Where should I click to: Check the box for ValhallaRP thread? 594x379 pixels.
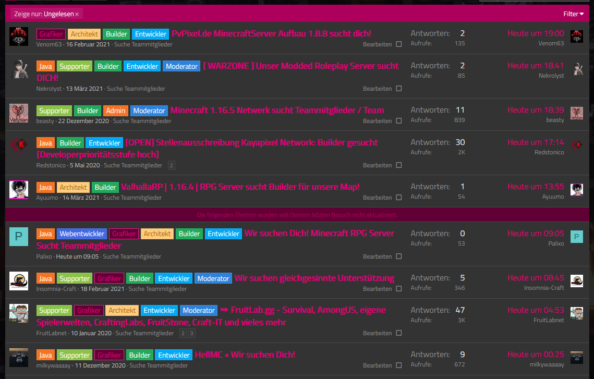[x=399, y=197]
